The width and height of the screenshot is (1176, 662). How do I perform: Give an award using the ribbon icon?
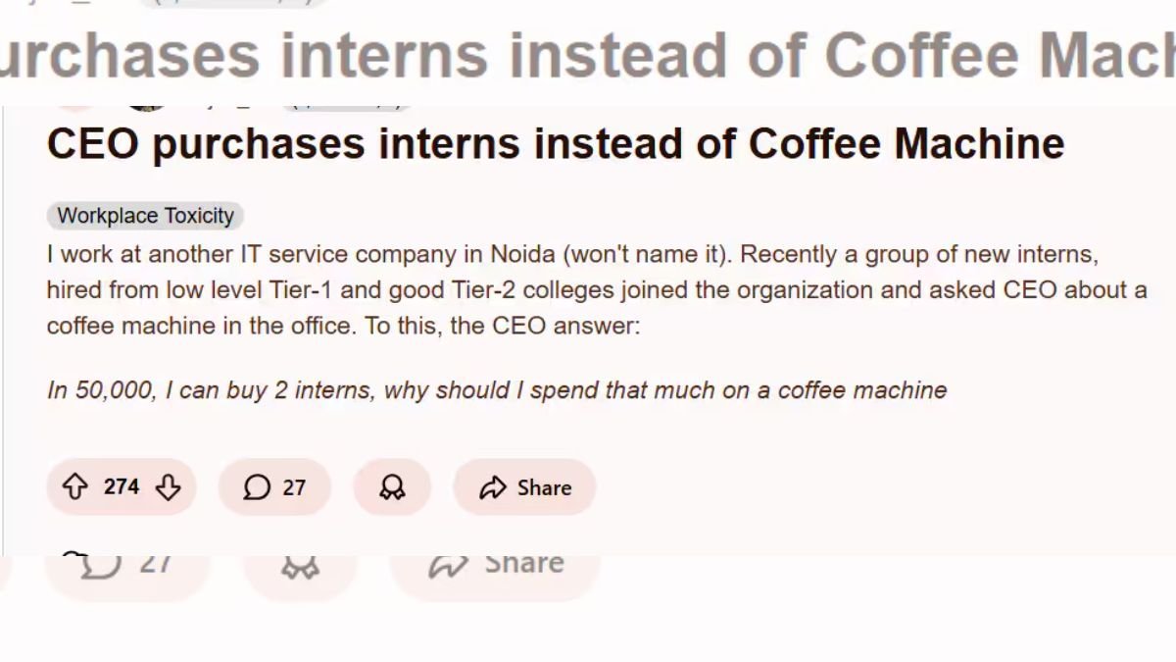(x=392, y=487)
